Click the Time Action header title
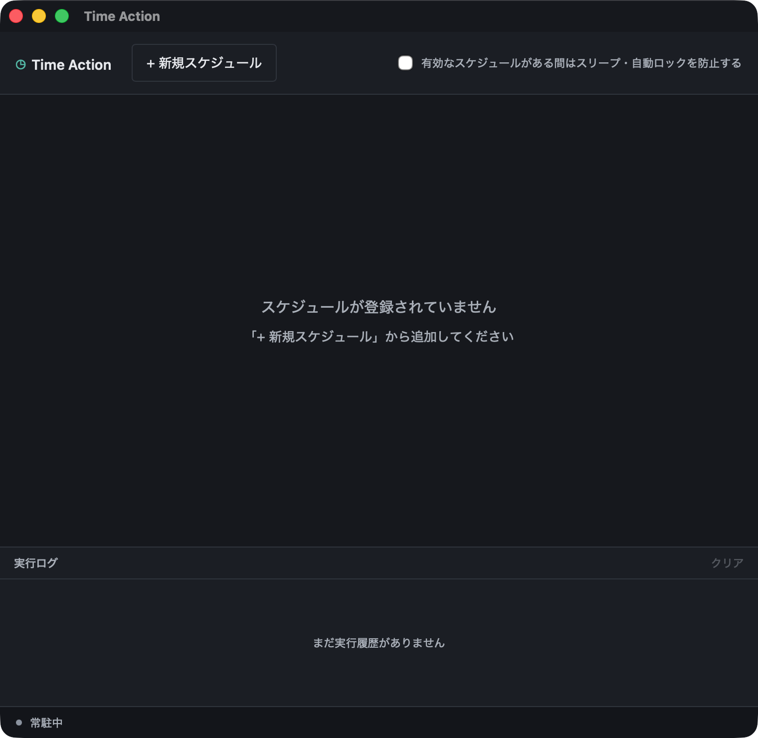Image resolution: width=758 pixels, height=738 pixels. (x=71, y=65)
